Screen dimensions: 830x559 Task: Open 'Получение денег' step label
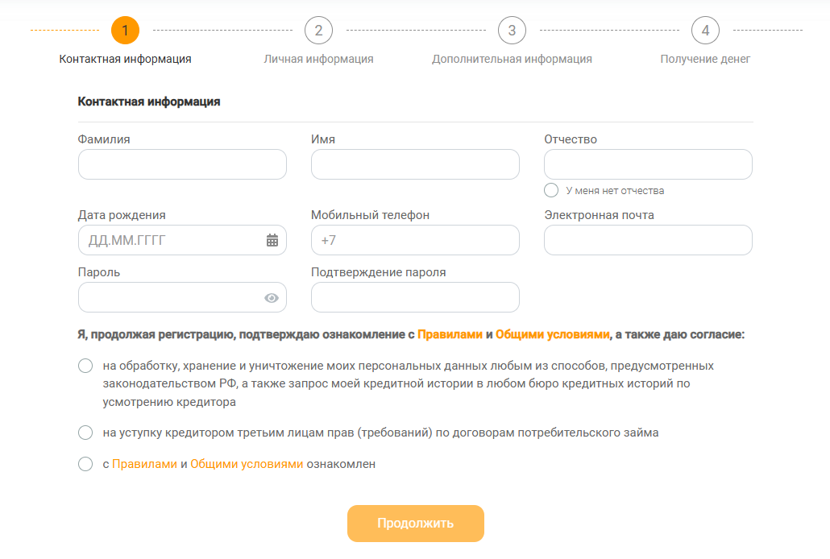[x=705, y=59]
